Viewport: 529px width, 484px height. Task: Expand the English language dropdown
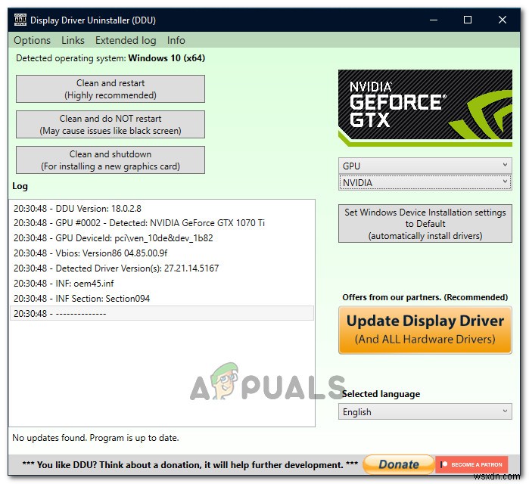[x=425, y=411]
